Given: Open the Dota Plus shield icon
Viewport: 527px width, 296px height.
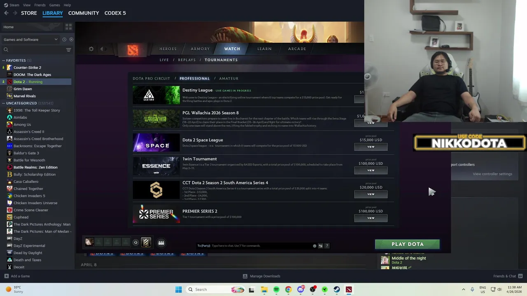Looking at the screenshot, I should click(x=146, y=242).
